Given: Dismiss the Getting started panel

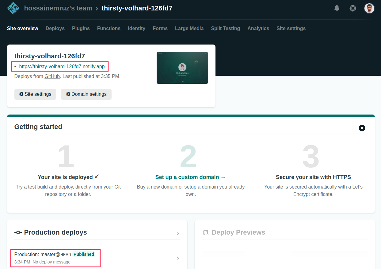Looking at the screenshot, I should [362, 128].
